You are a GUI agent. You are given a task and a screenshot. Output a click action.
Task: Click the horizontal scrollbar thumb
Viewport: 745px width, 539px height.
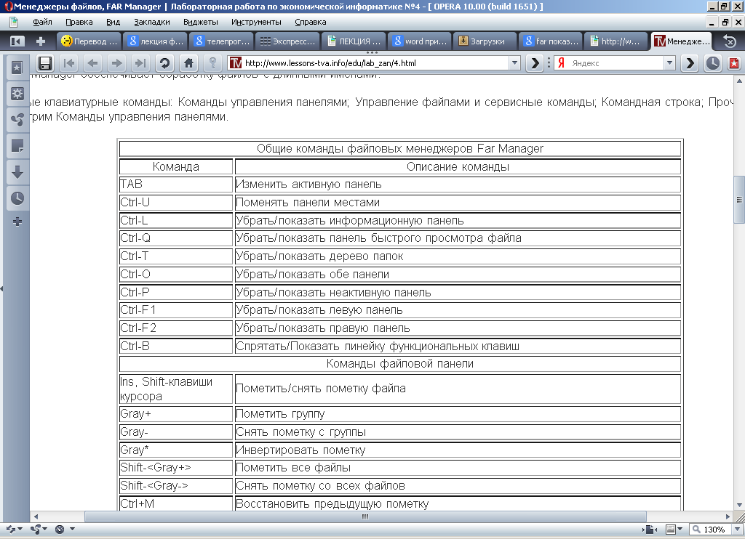(365, 516)
